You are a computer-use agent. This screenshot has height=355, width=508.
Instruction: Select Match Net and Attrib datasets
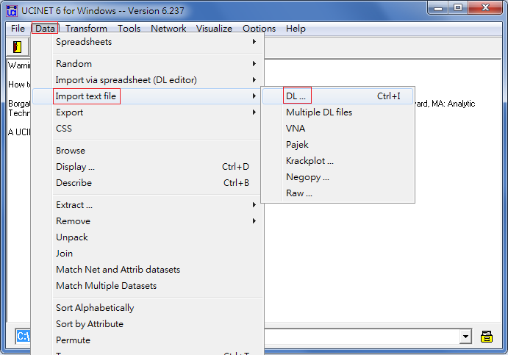click(148, 270)
